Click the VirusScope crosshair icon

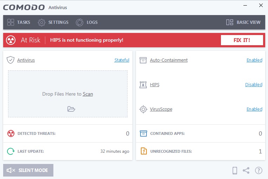click(x=143, y=109)
